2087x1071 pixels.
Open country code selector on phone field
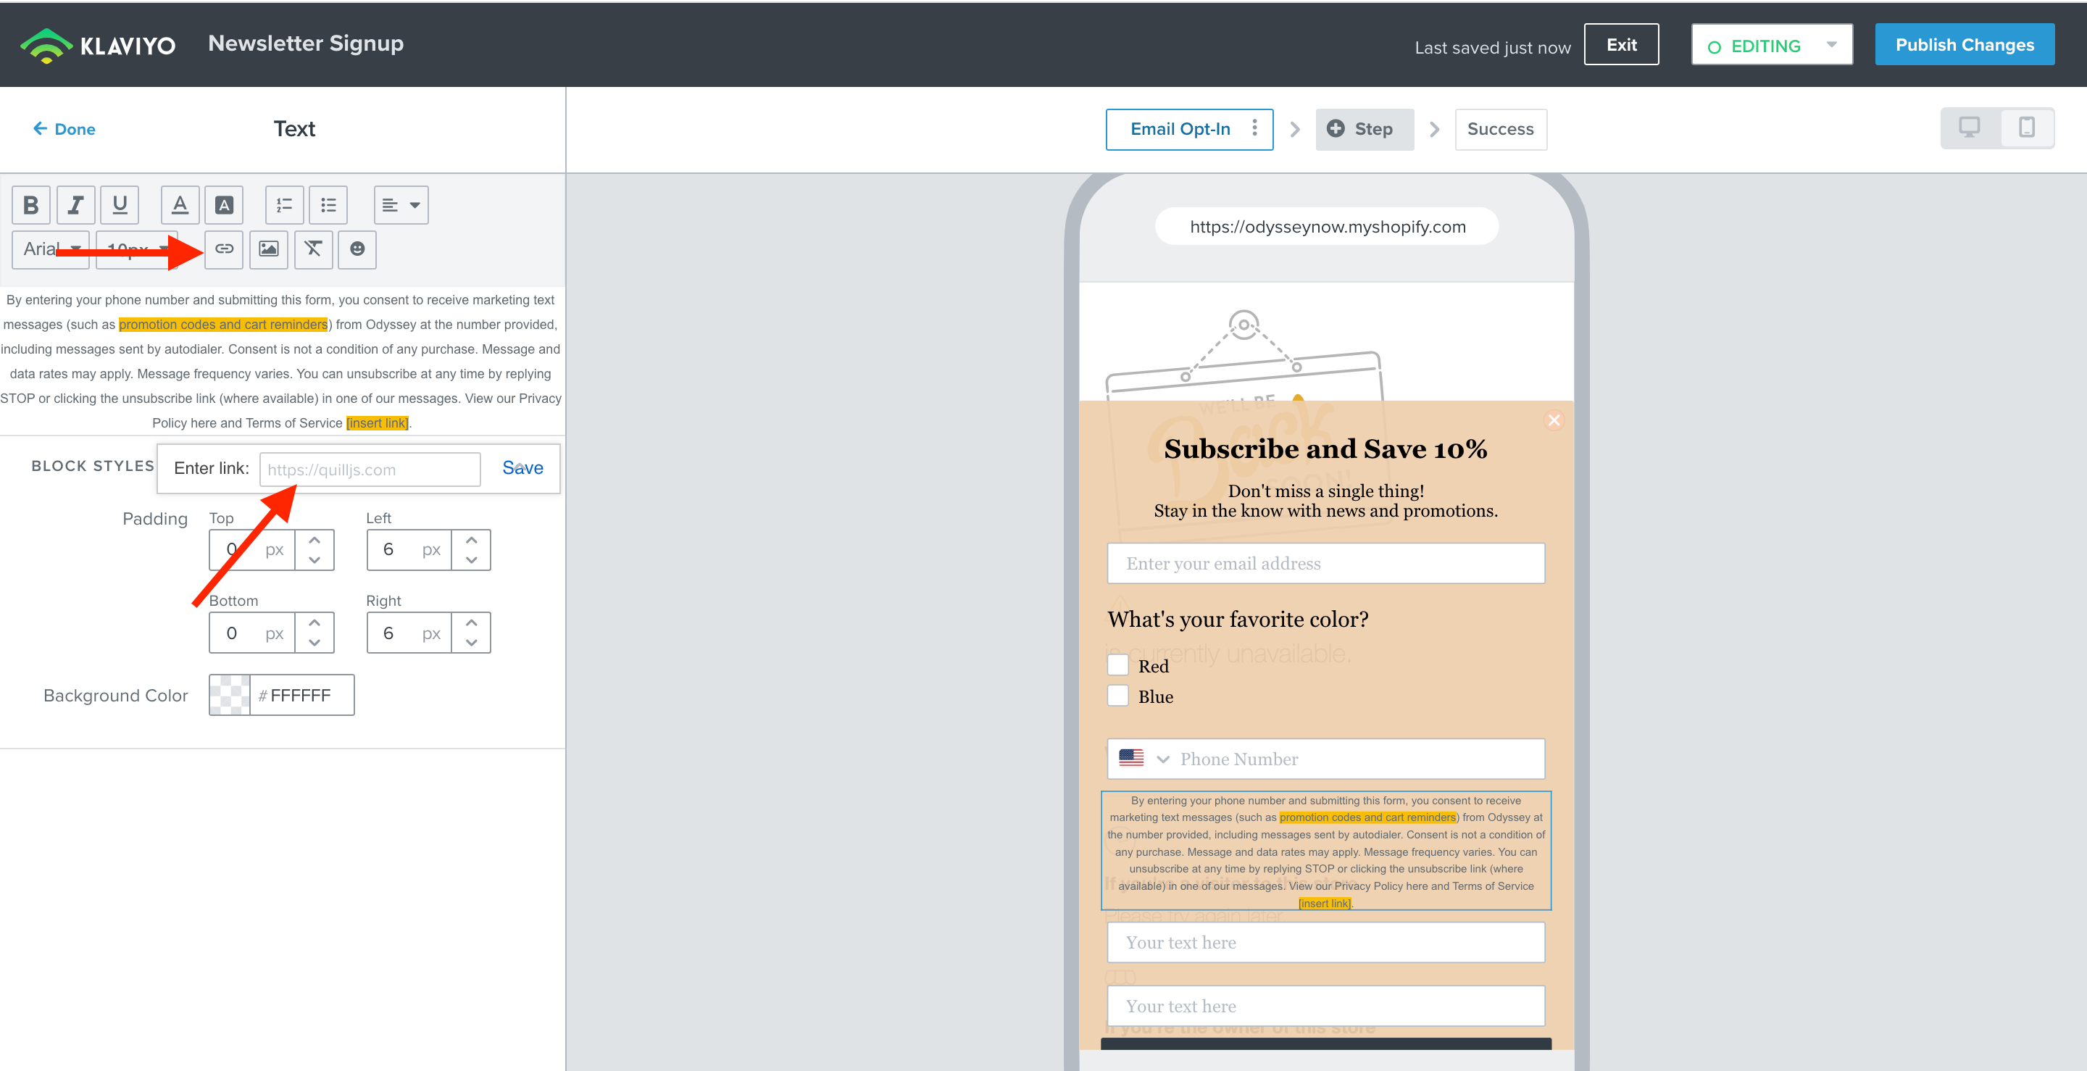tap(1144, 759)
